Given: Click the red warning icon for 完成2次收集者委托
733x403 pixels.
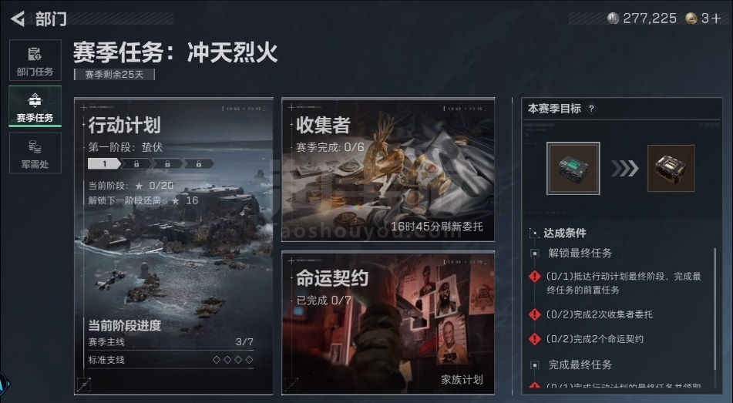Looking at the screenshot, I should 535,314.
